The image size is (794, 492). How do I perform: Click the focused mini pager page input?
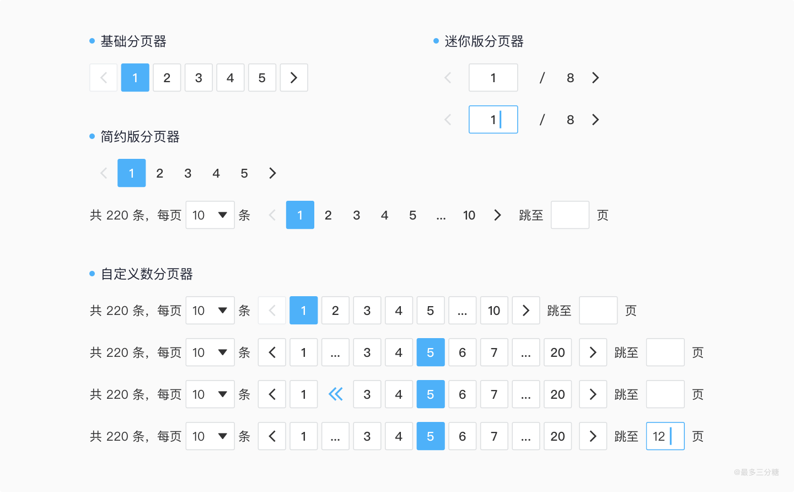pos(493,120)
